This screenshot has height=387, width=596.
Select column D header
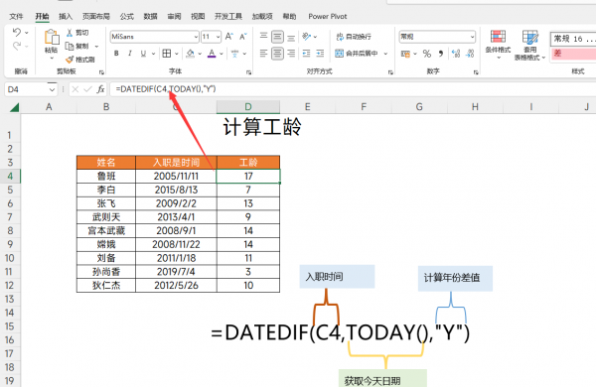point(248,107)
